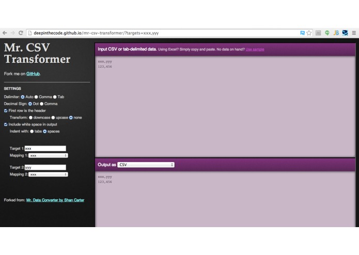The width and height of the screenshot is (359, 255).
Task: Select Auto delimiter option
Action: 23,97
